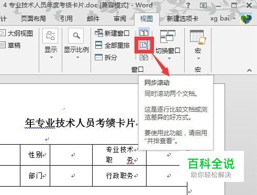Toggle Synchronous Scrolling (同步滚动) icon

[x=144, y=45]
